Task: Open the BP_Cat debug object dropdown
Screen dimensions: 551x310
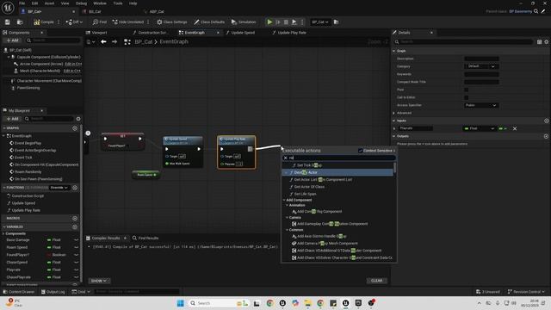Action: click(x=319, y=22)
